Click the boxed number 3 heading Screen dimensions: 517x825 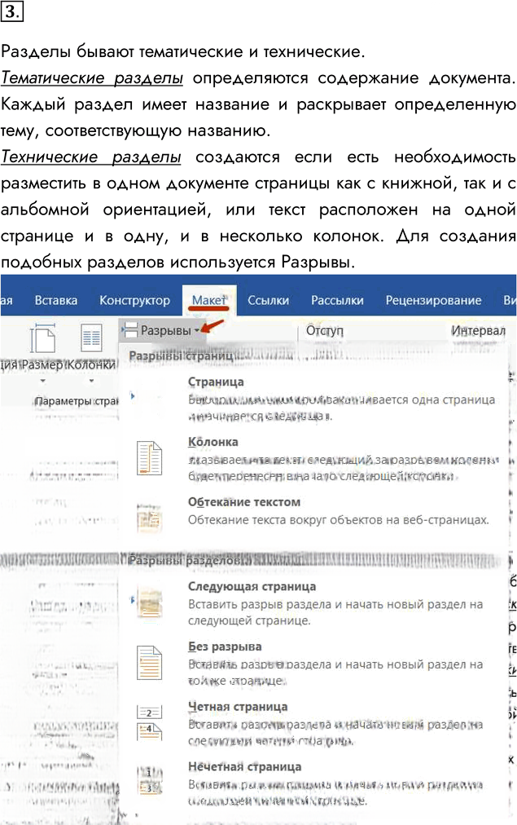[11, 11]
